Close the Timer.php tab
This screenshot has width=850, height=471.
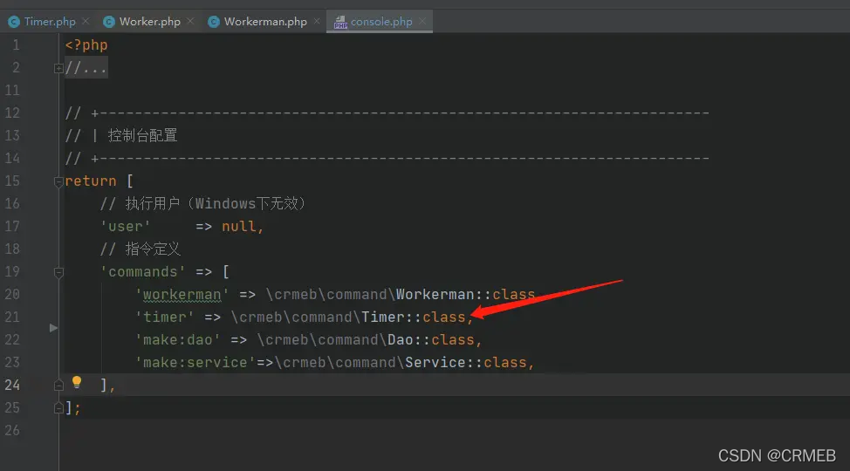(86, 21)
